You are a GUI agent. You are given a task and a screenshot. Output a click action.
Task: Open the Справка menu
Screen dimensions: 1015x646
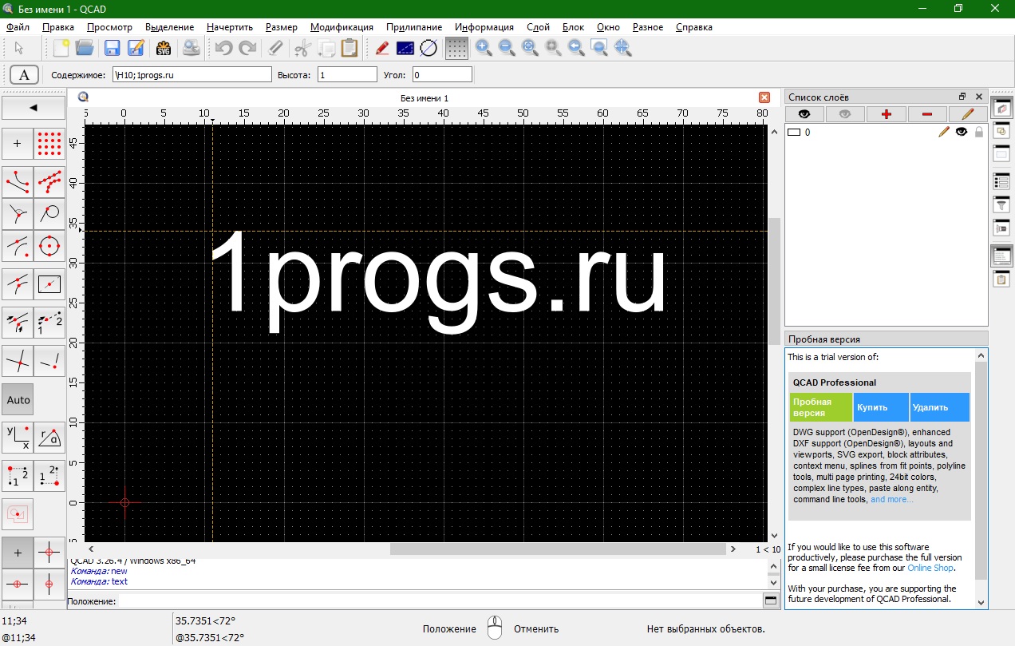pyautogui.click(x=694, y=27)
